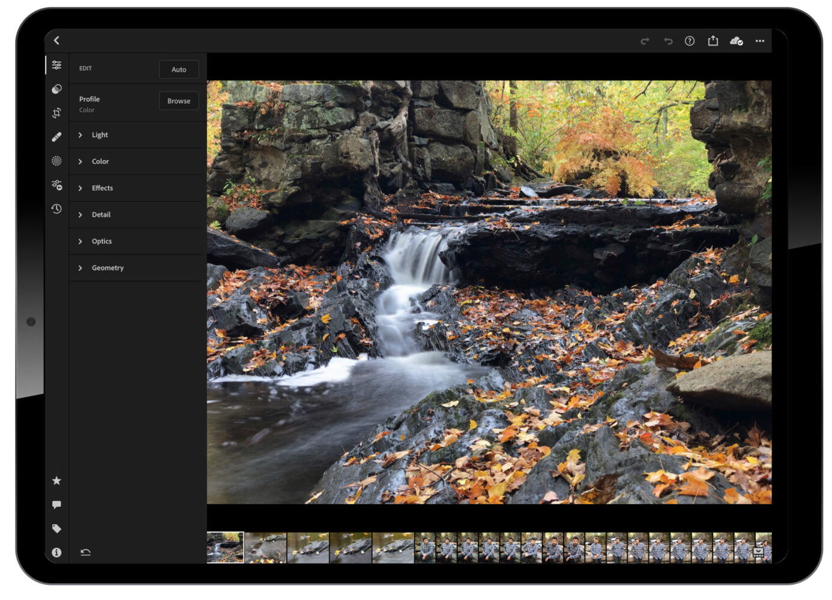Click the Browse profile button
The width and height of the screenshot is (832, 600).
[x=179, y=101]
